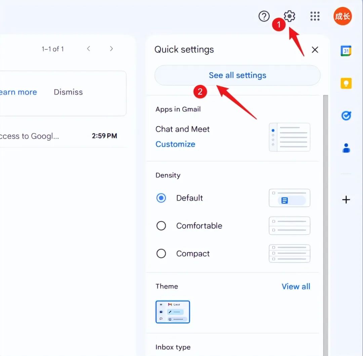Click See all settings button

pyautogui.click(x=238, y=75)
